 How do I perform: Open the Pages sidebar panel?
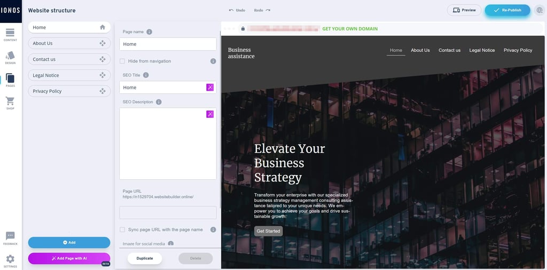point(10,81)
